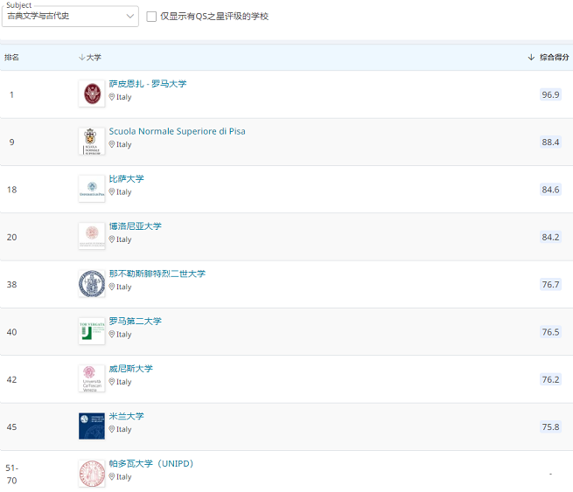Select the score 96.9
This screenshot has height=492, width=573.
point(550,94)
